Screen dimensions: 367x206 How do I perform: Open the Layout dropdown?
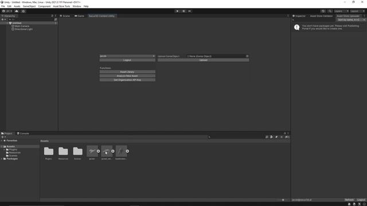tap(357, 11)
